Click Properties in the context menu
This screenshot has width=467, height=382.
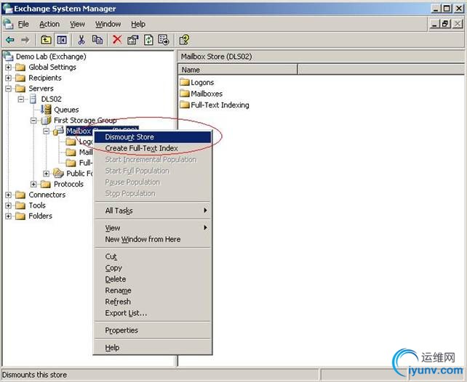pyautogui.click(x=153, y=330)
